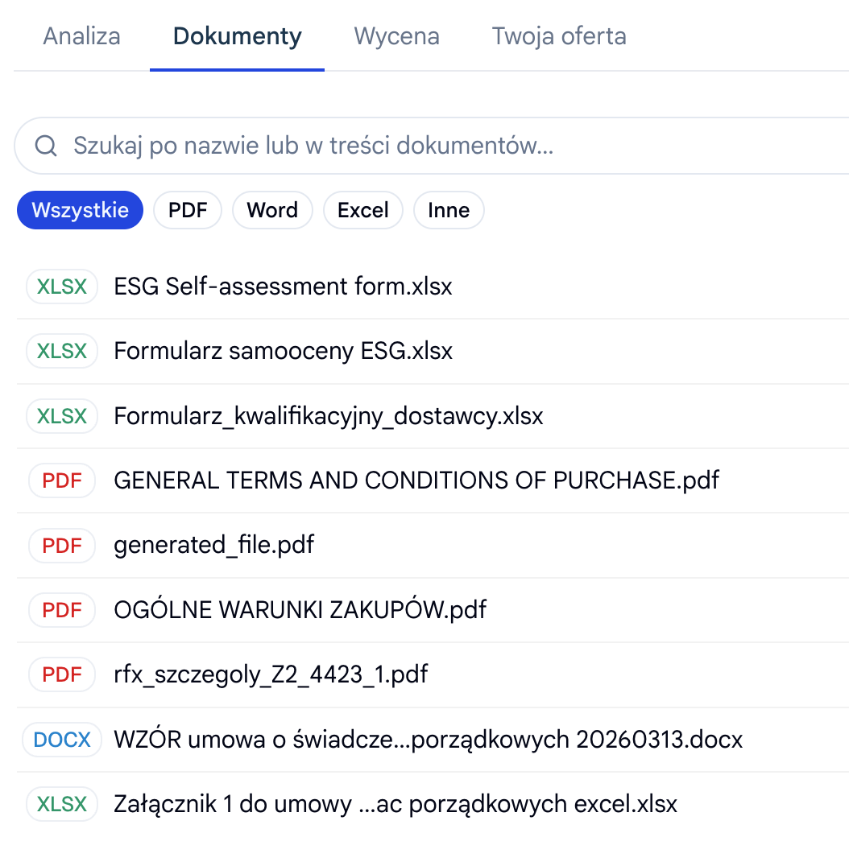Screen dimensions: 849x866
Task: Open the Wycena tab
Action: coord(397,36)
